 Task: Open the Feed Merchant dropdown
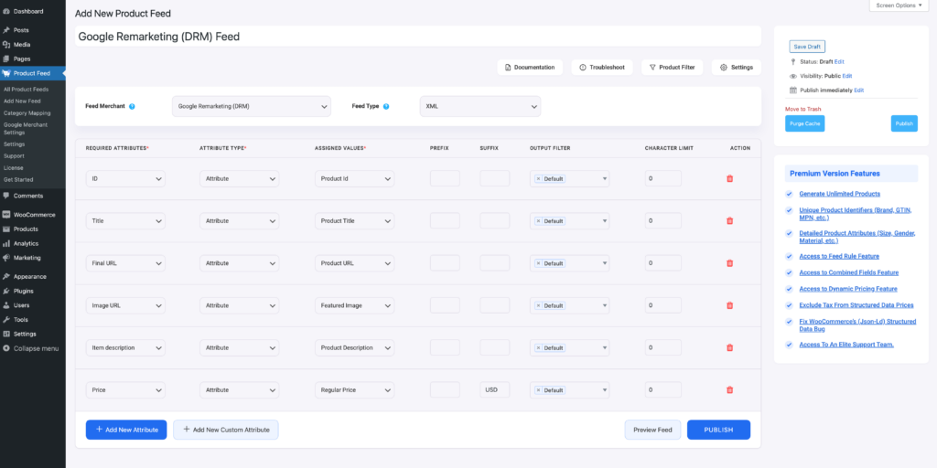pyautogui.click(x=251, y=106)
